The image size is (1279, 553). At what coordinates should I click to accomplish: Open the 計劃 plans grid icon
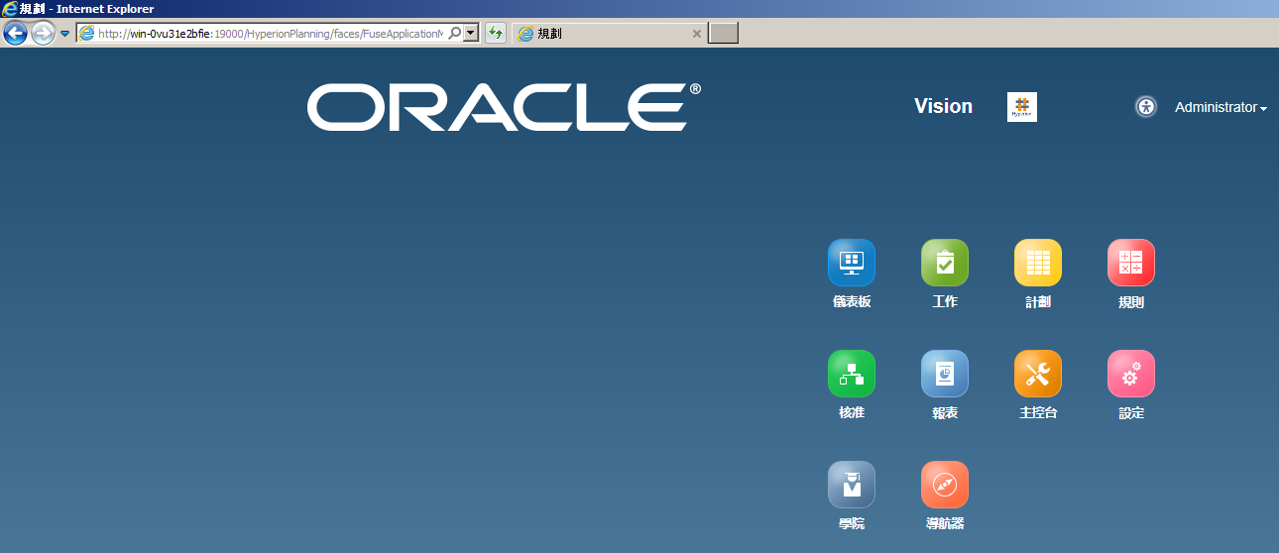point(1038,263)
